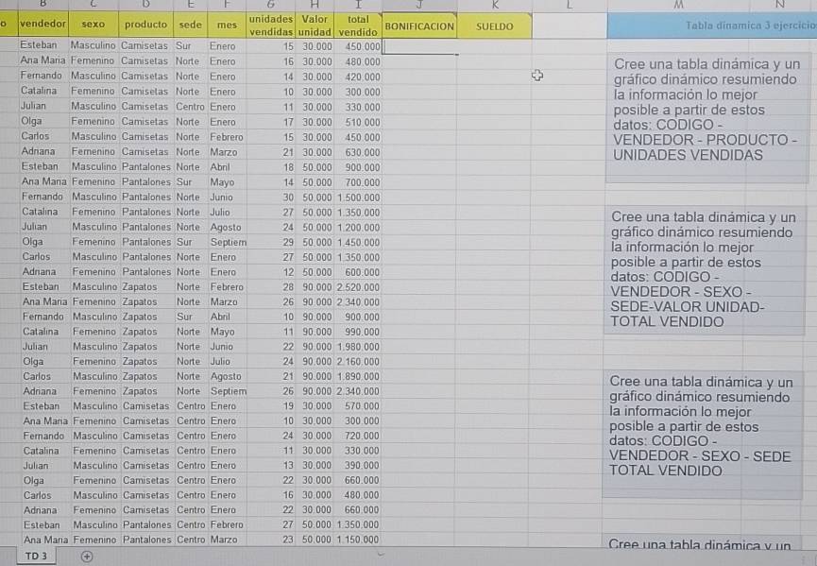Select column J header
Screen dimensions: 817x566
click(419, 6)
